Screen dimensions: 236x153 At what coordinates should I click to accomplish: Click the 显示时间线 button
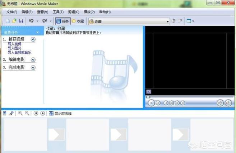click(x=60, y=113)
